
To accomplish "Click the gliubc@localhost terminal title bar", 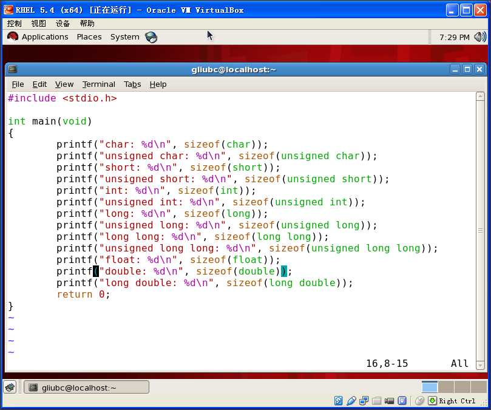I will click(234, 69).
